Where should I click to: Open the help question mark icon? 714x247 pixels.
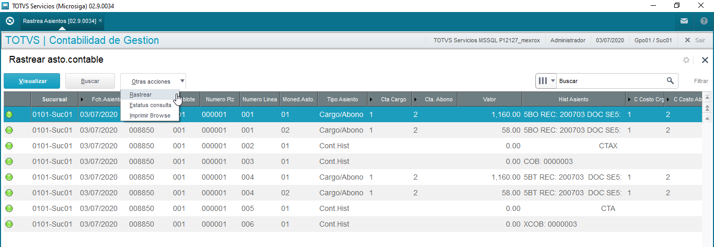click(x=704, y=21)
